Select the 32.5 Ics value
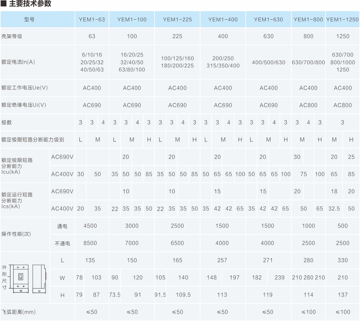360x321 pixels. pyautogui.click(x=334, y=208)
